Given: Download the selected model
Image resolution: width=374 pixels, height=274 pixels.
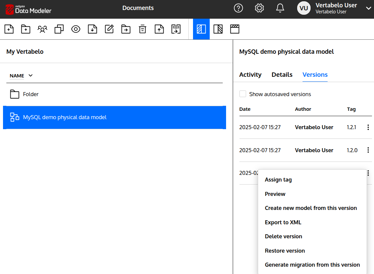Looking at the screenshot, I should (92, 29).
